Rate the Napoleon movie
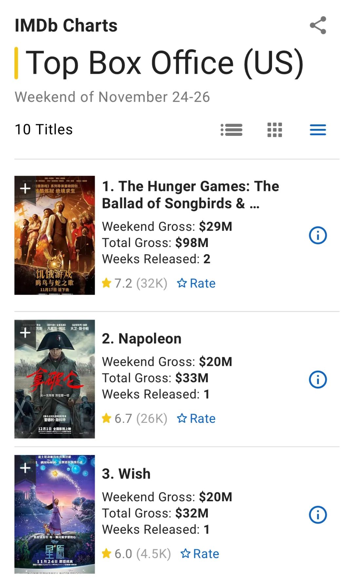Viewport: 354px width, 580px height. (x=196, y=418)
